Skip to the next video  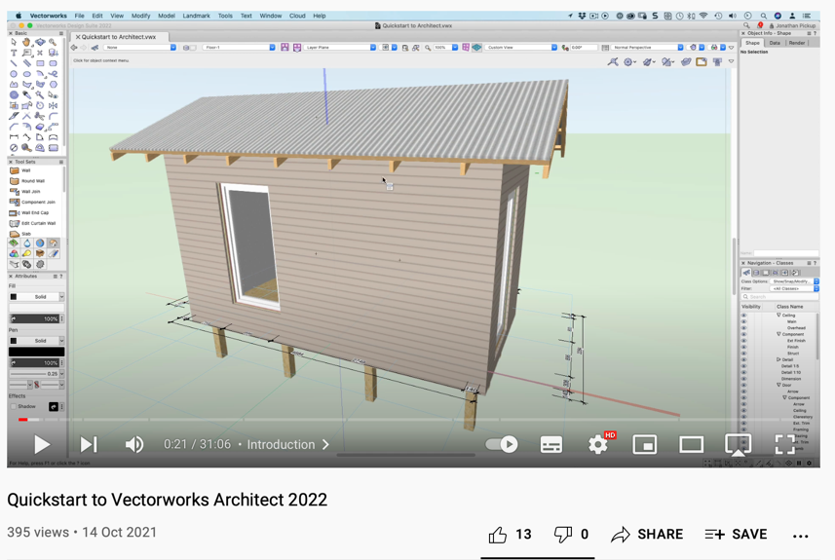point(89,444)
